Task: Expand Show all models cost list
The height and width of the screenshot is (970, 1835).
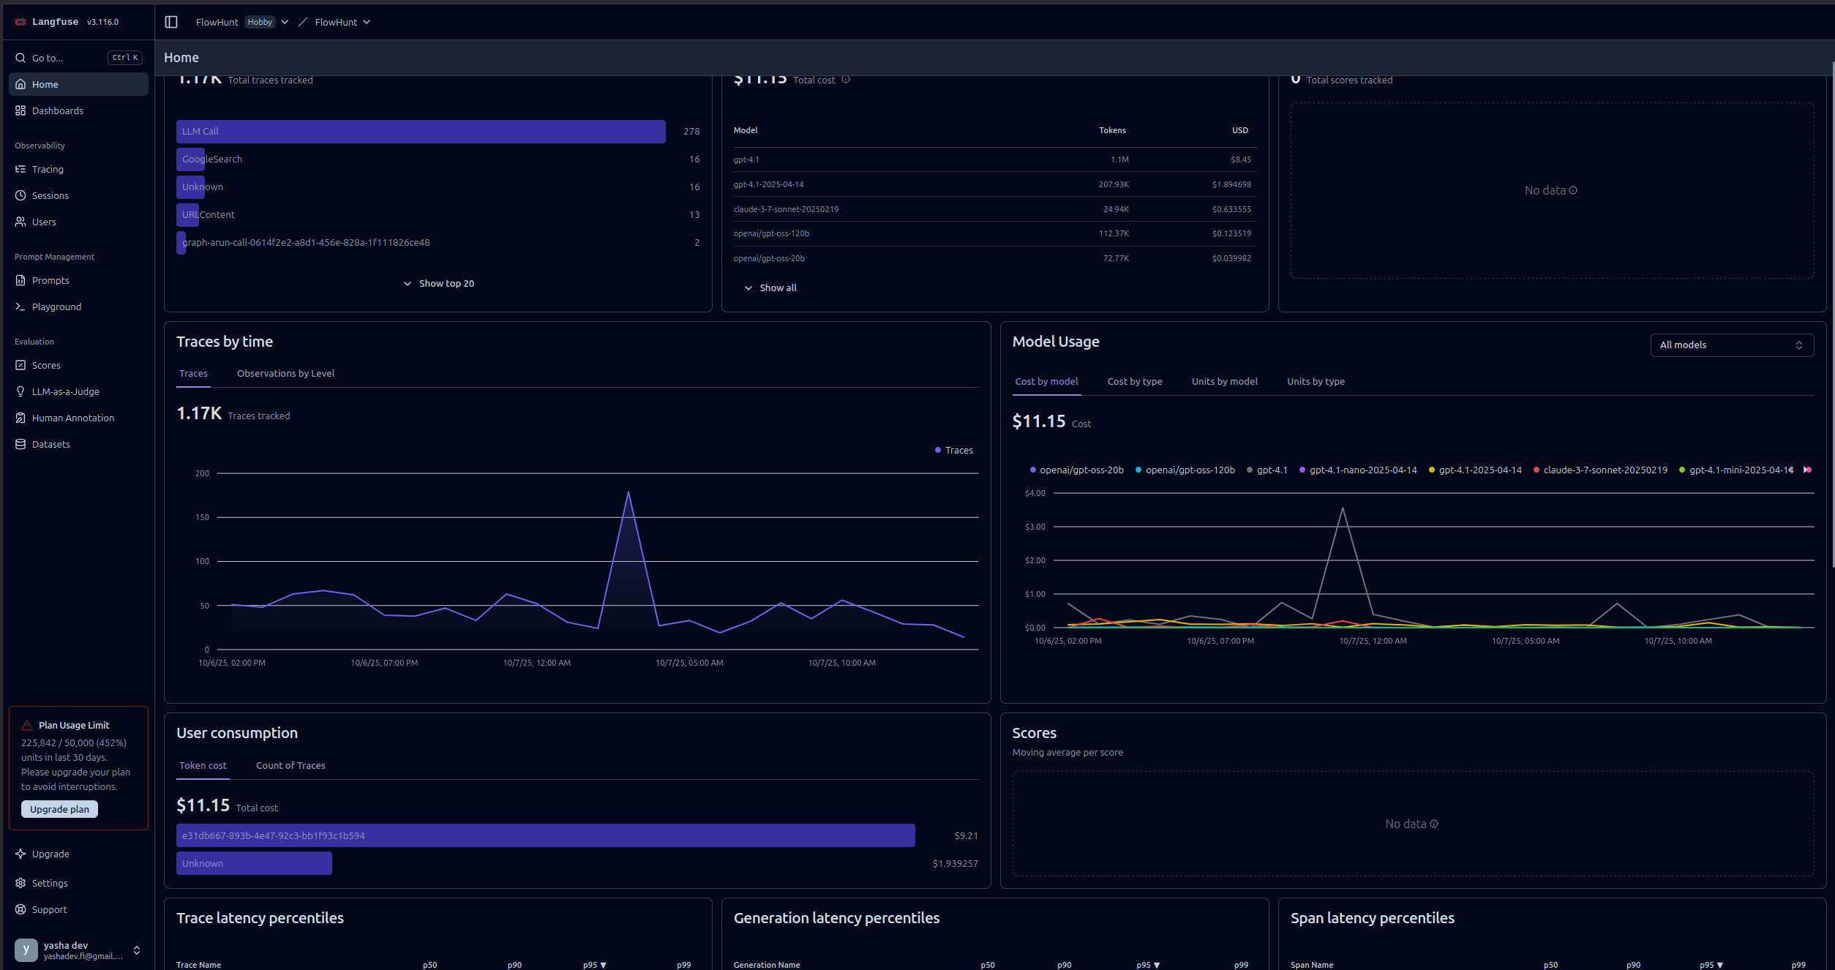Action: click(x=770, y=287)
